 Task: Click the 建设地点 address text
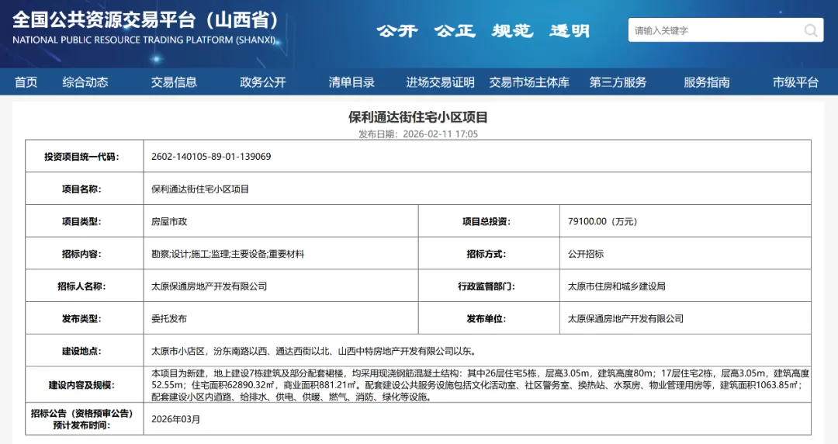pos(313,351)
